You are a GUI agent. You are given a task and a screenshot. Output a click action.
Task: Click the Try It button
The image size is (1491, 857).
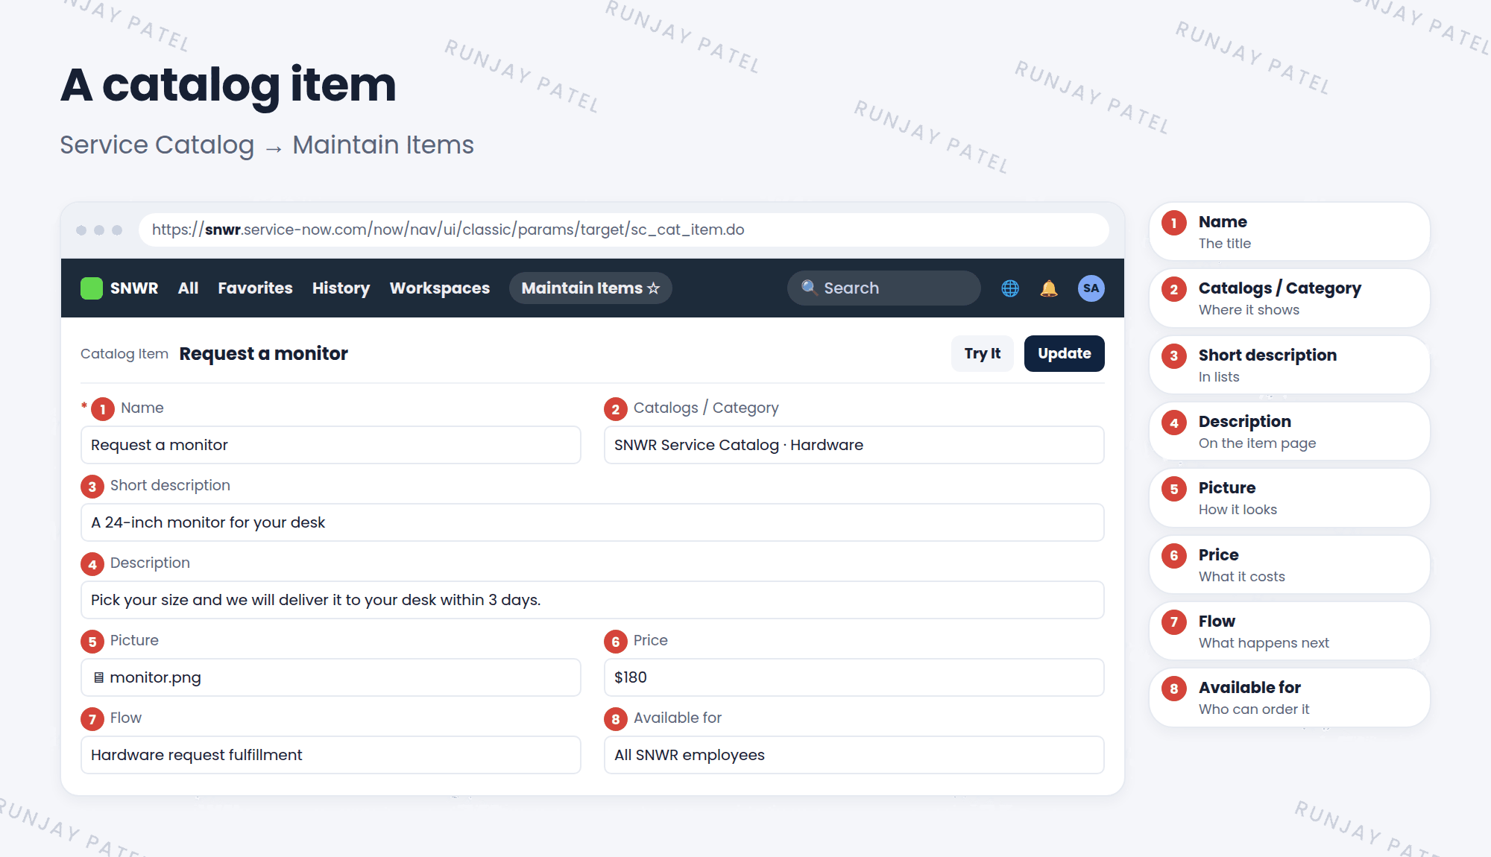[x=982, y=353]
